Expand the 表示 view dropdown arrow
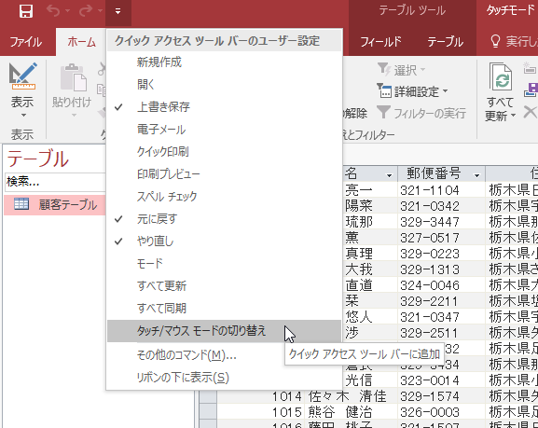The image size is (538, 428). (x=23, y=116)
